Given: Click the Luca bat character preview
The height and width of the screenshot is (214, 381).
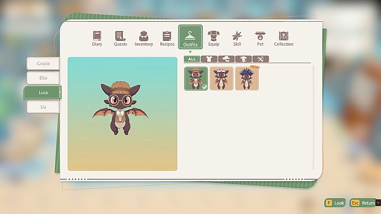Looking at the screenshot, I should coord(121,108).
